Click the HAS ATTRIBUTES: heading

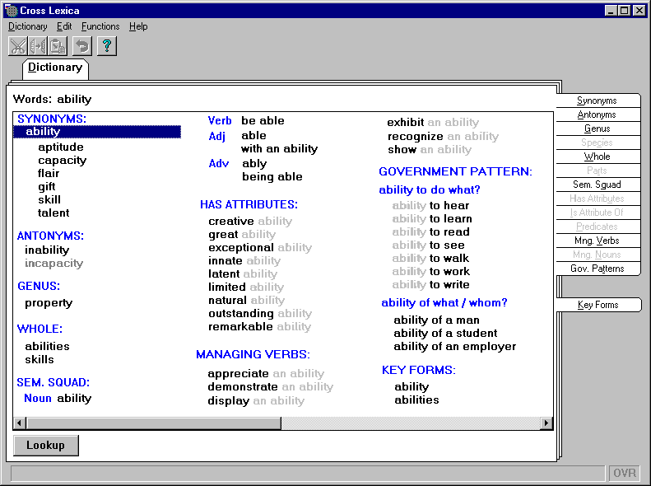point(249,205)
